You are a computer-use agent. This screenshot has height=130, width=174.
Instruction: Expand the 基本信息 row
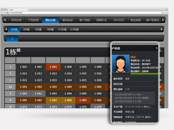point(118,79)
